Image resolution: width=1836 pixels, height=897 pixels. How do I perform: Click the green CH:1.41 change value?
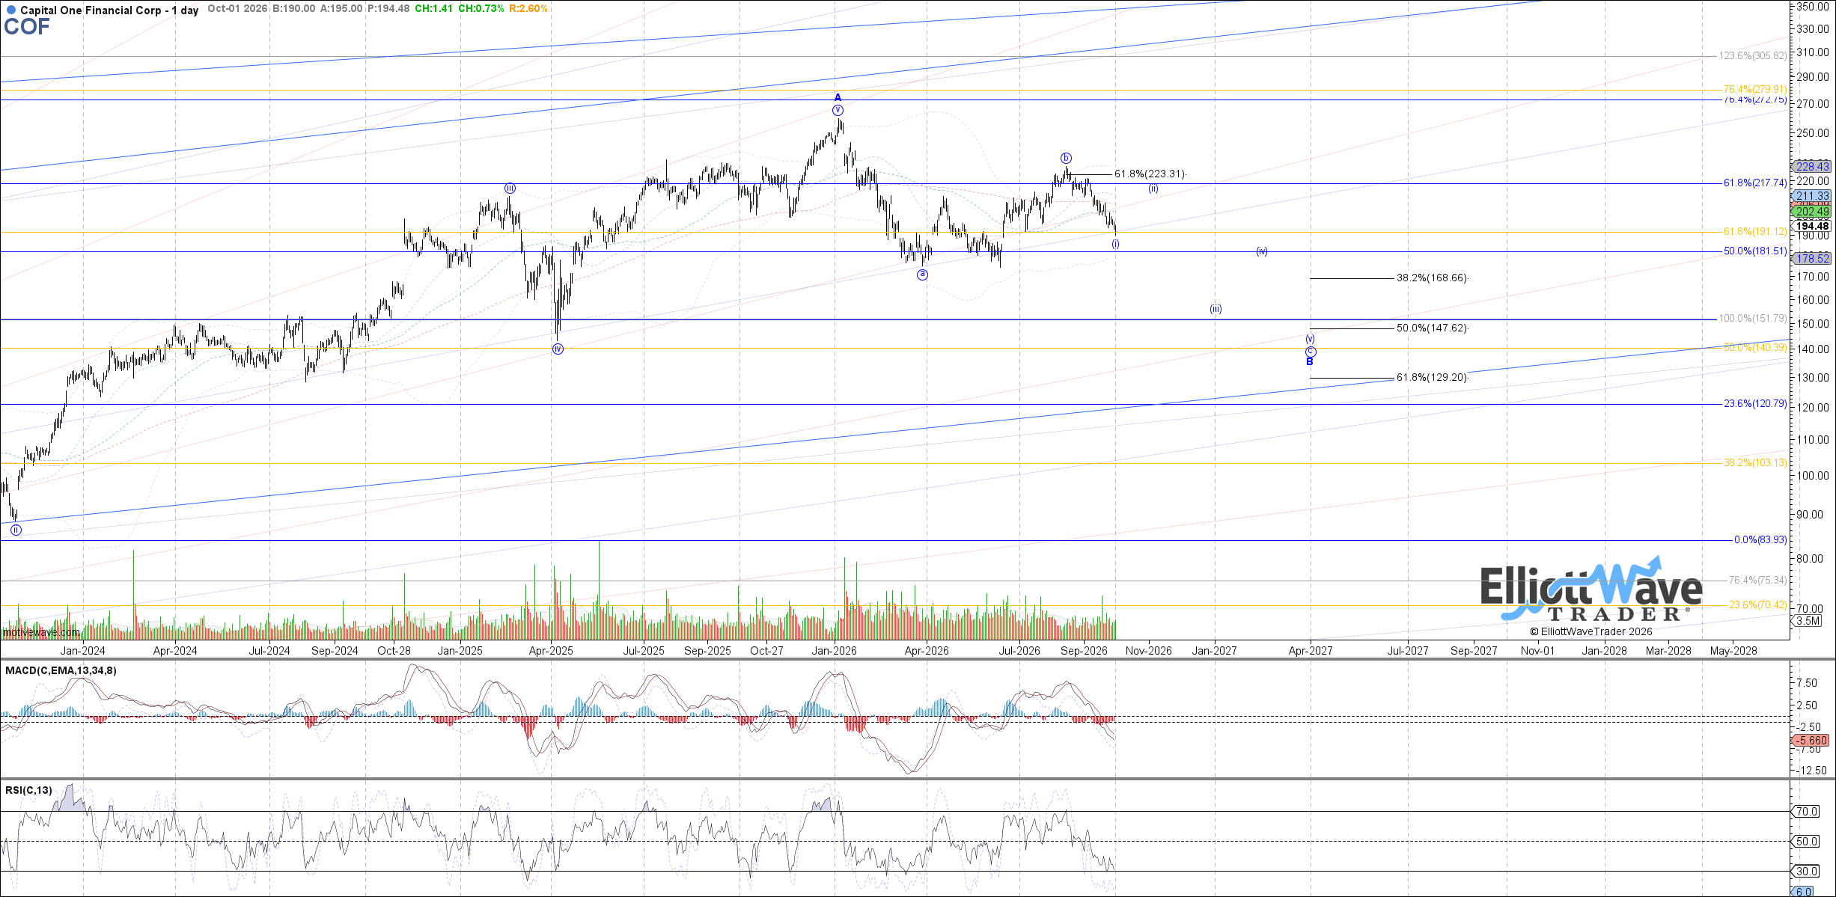[x=433, y=9]
